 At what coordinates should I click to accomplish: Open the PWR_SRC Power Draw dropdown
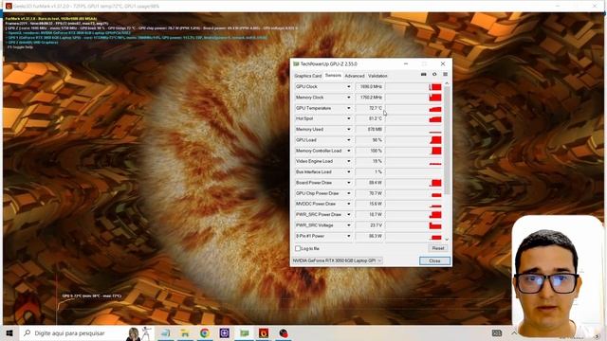[x=348, y=215]
